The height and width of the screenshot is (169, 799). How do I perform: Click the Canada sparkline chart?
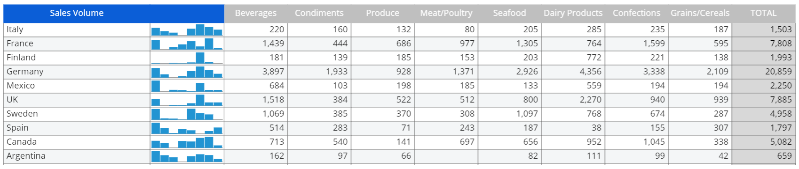[187, 142]
